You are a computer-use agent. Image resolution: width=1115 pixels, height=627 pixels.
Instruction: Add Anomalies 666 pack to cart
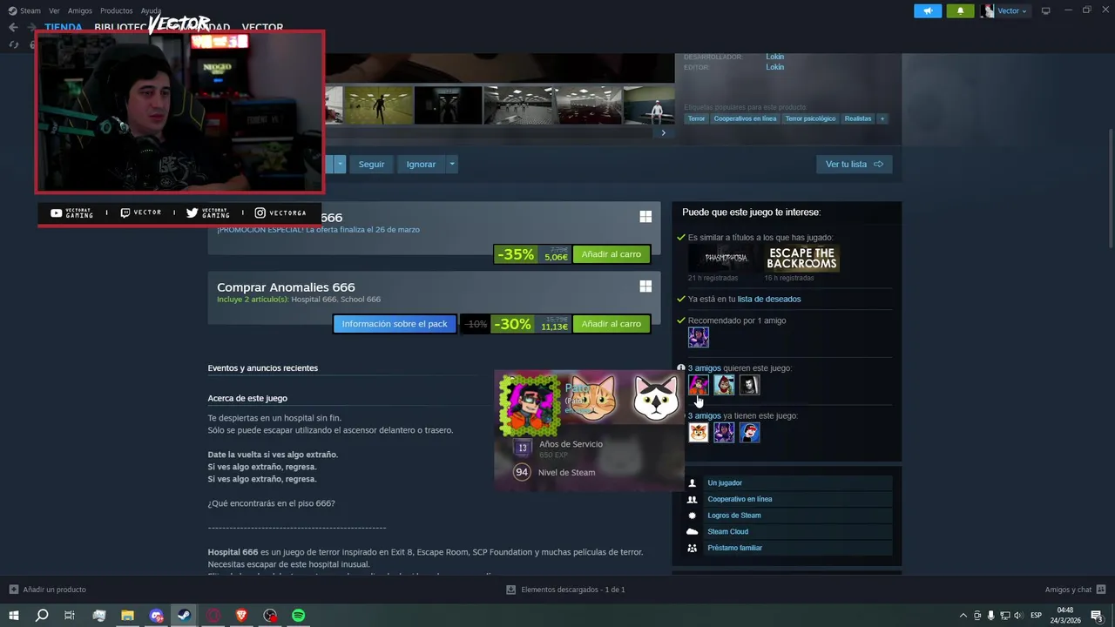click(x=611, y=324)
